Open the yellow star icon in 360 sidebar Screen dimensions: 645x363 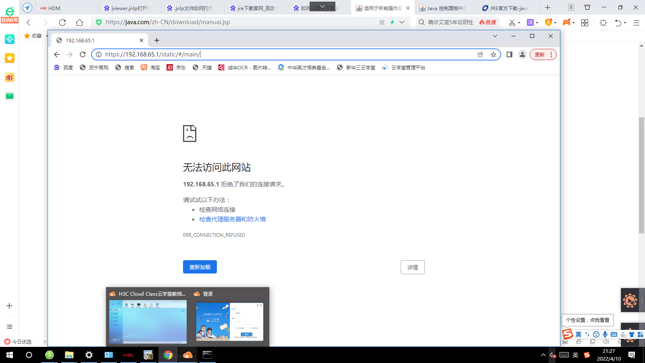(10, 58)
